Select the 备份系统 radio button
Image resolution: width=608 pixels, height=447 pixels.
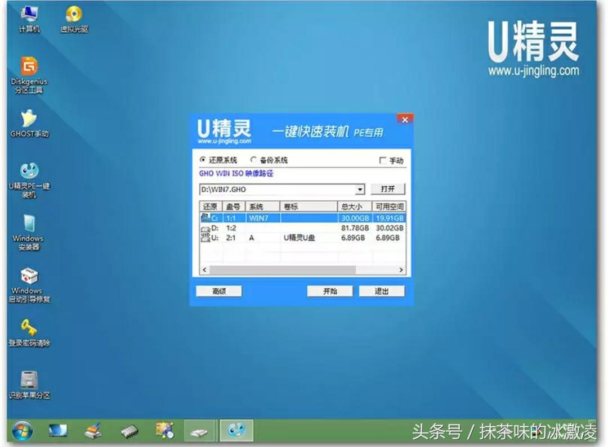pyautogui.click(x=254, y=159)
